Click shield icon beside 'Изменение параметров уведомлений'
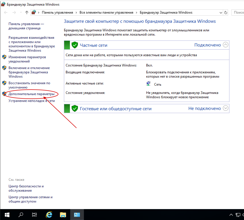Image resolution: width=244 pixels, height=220 pixels. pos(4,57)
